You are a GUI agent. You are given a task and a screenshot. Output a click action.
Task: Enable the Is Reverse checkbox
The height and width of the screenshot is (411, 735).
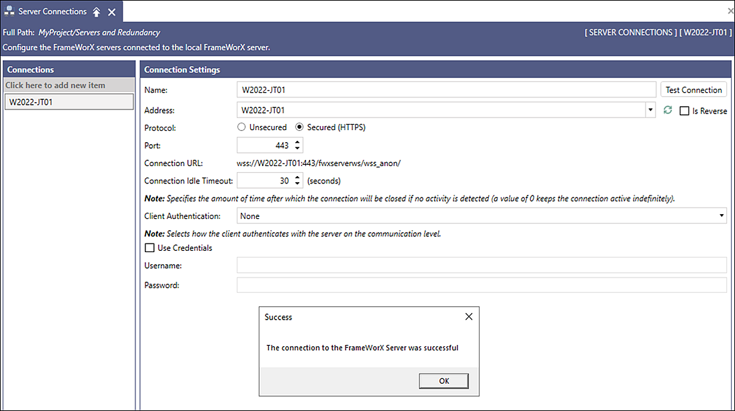coord(684,111)
